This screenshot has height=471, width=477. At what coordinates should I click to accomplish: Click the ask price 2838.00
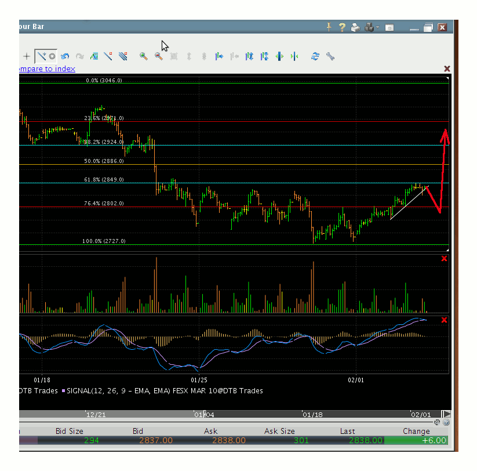(x=229, y=440)
